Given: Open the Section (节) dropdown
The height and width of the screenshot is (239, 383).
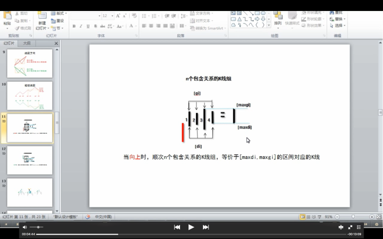Looking at the screenshot, I should click(x=58, y=28).
